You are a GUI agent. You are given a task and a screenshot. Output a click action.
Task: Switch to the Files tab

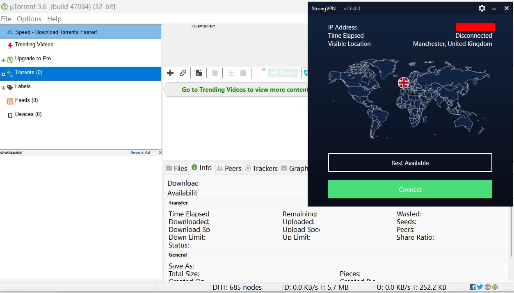coord(176,168)
